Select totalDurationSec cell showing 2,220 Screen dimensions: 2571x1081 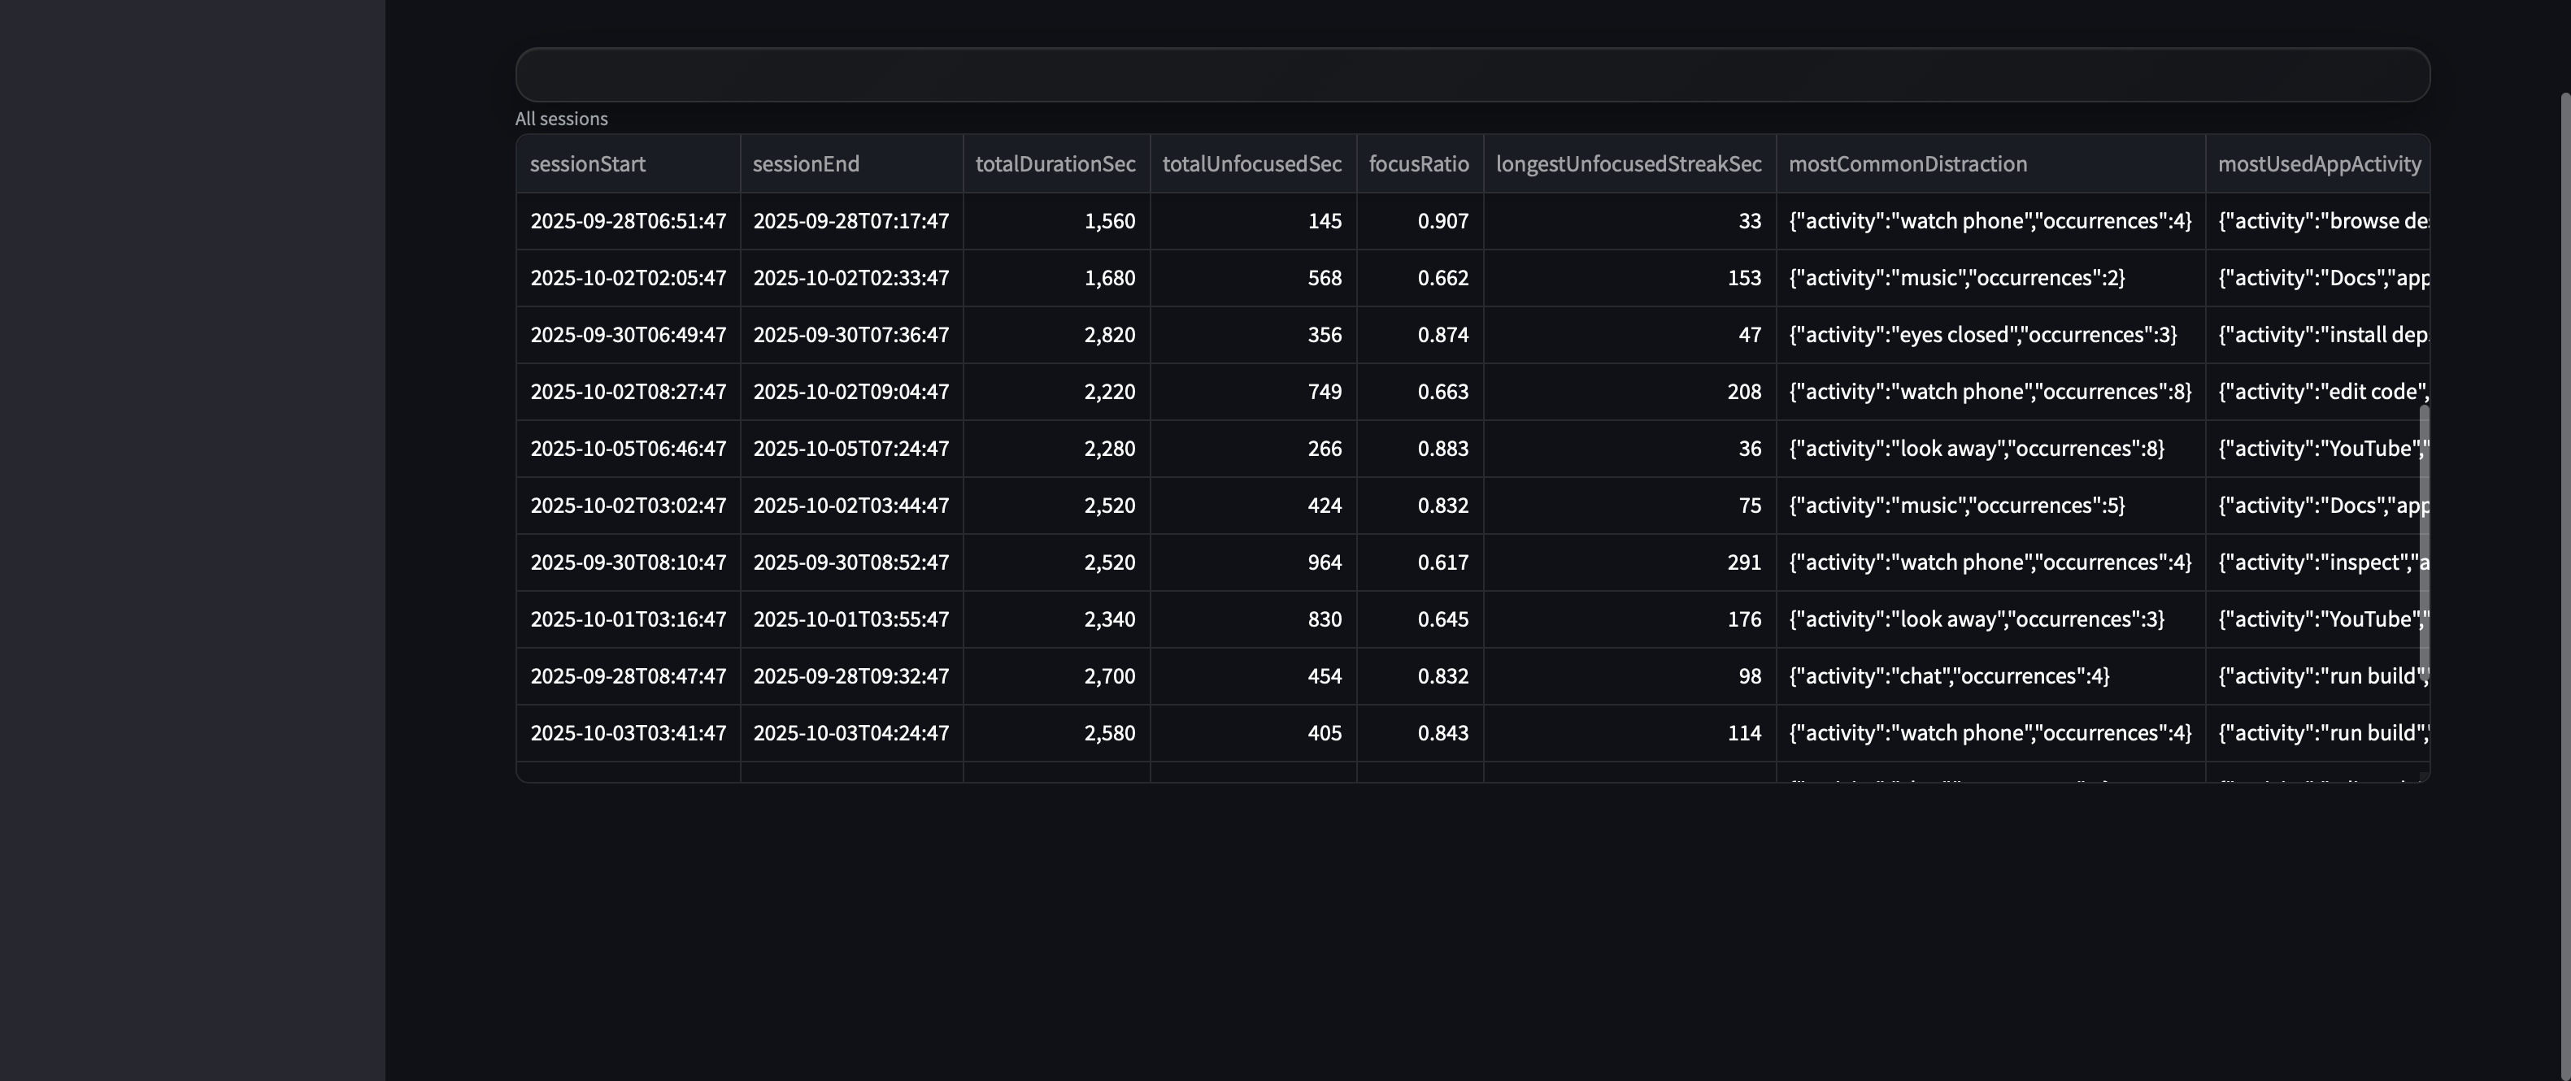tap(1109, 392)
